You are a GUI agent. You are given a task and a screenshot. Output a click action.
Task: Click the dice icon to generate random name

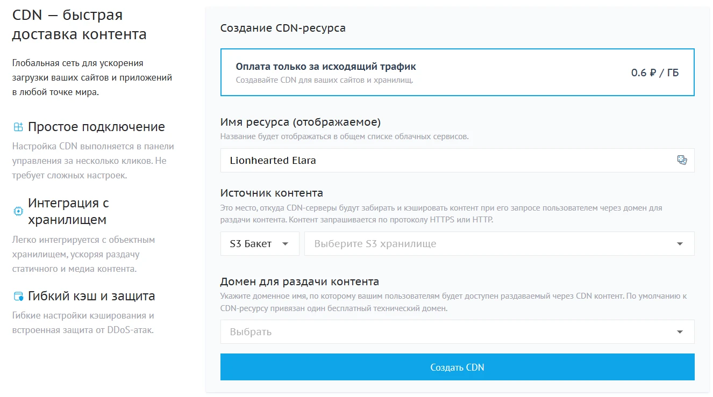pos(682,160)
